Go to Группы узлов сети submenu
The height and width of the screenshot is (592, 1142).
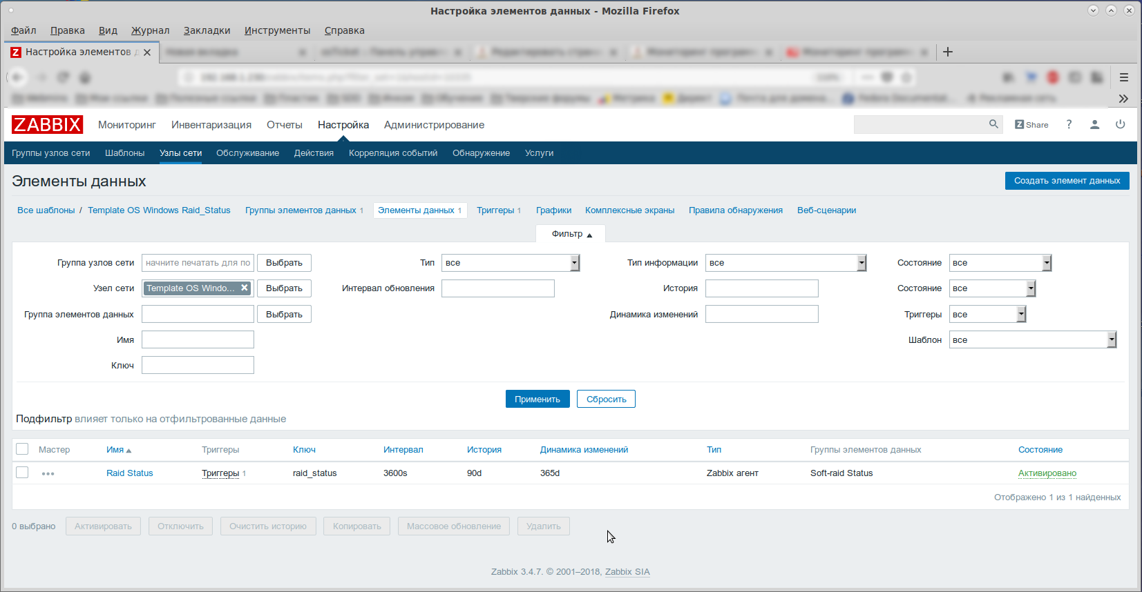pos(51,153)
